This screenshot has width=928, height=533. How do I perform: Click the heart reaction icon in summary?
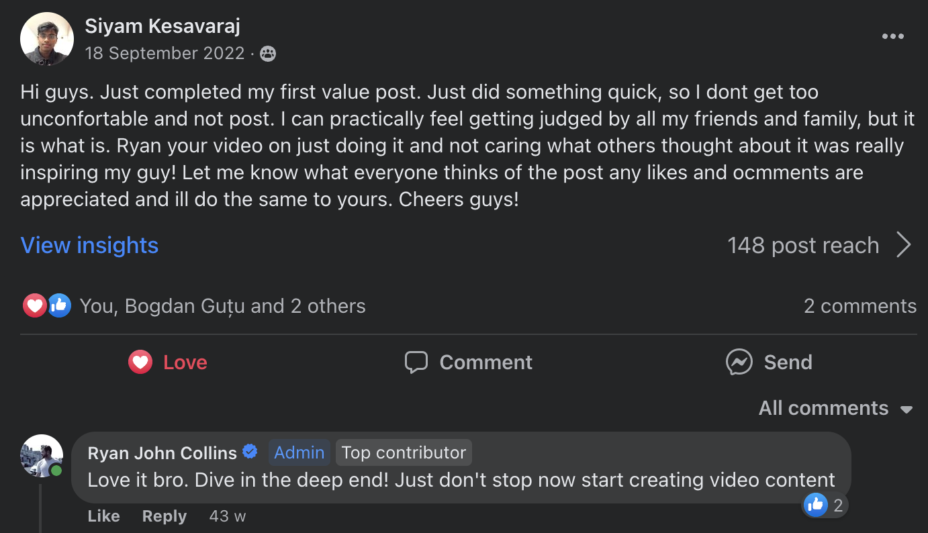point(34,306)
